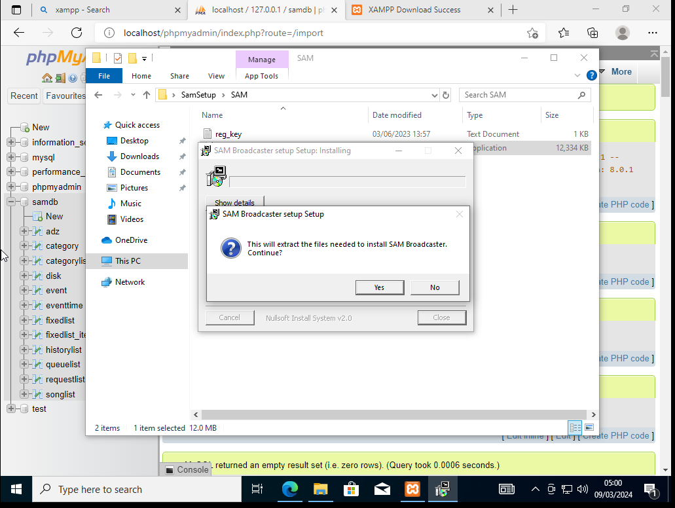Open Downloads in Quick access

coord(139,156)
